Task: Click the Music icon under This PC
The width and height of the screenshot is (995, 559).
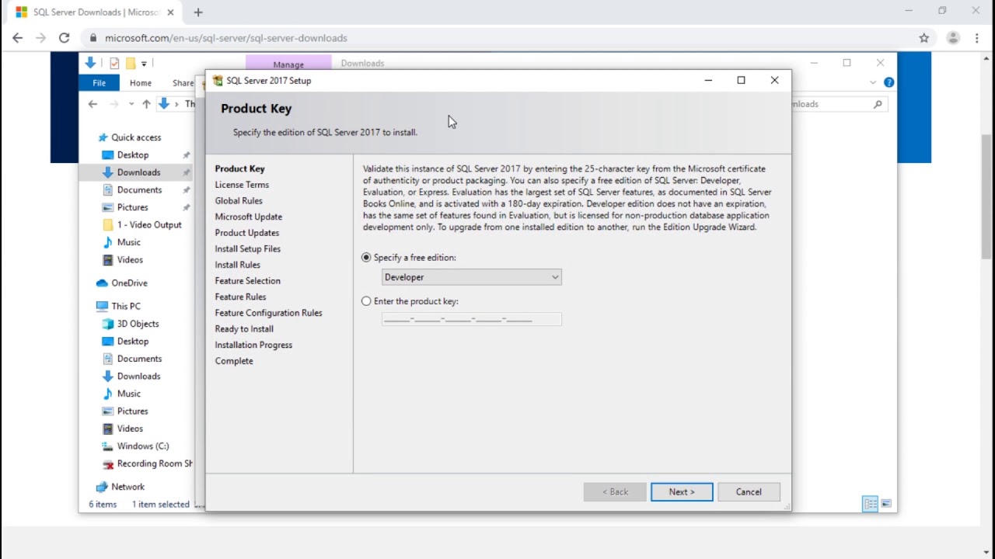Action: [x=108, y=394]
